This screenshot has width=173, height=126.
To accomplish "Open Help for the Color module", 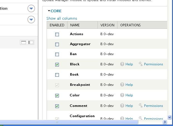I will click(129, 95).
